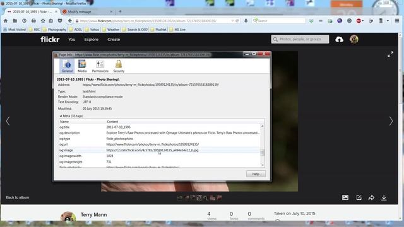Click the Firefox home toolbar icon

click(6, 21)
